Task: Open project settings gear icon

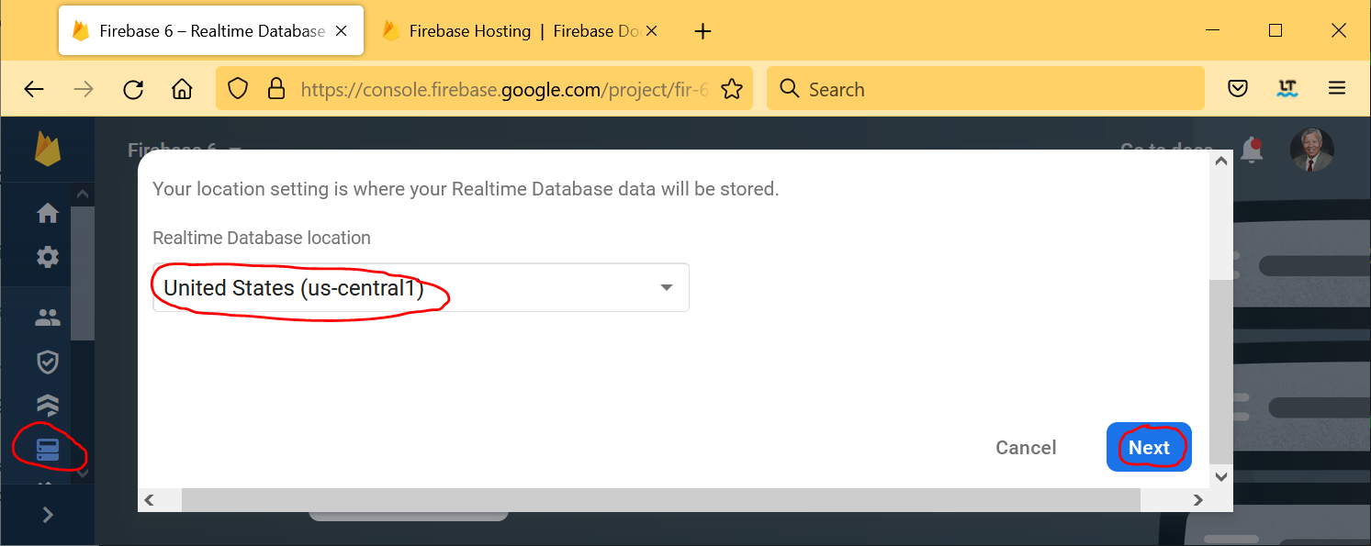Action: [48, 257]
